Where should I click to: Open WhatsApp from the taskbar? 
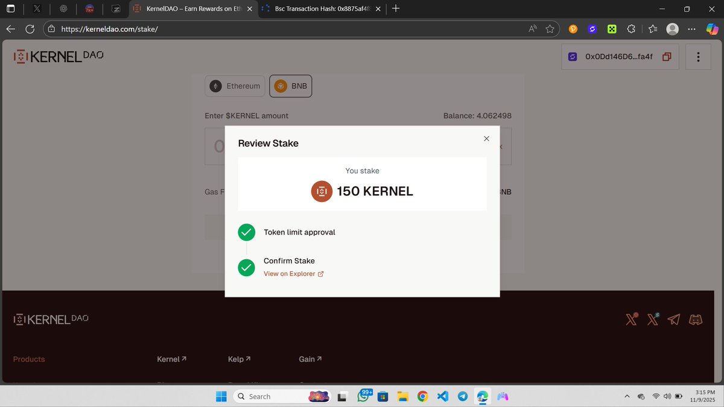click(x=364, y=396)
